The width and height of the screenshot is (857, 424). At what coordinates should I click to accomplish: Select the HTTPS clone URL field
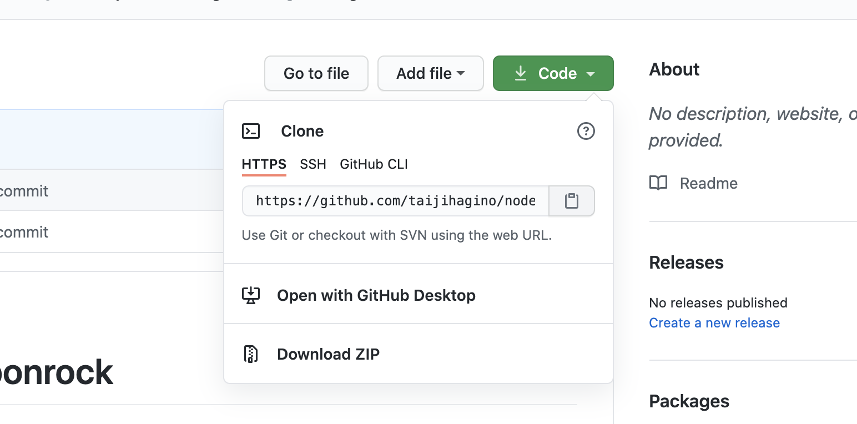pos(395,201)
